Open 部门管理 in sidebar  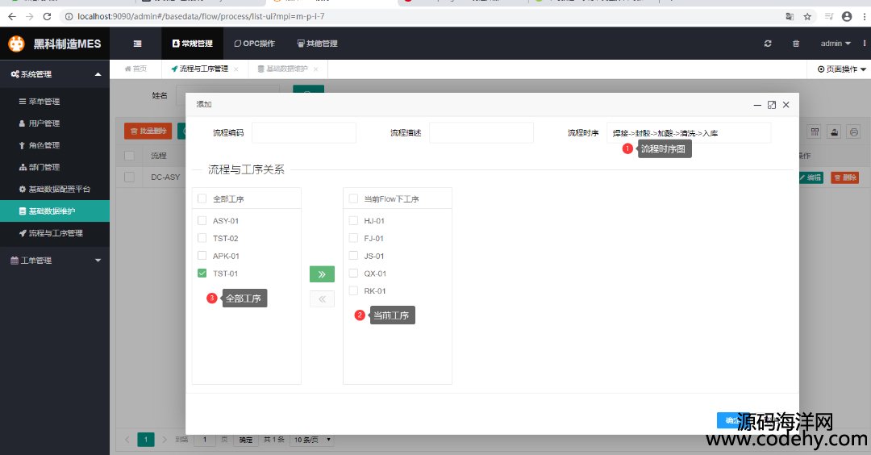pyautogui.click(x=55, y=167)
